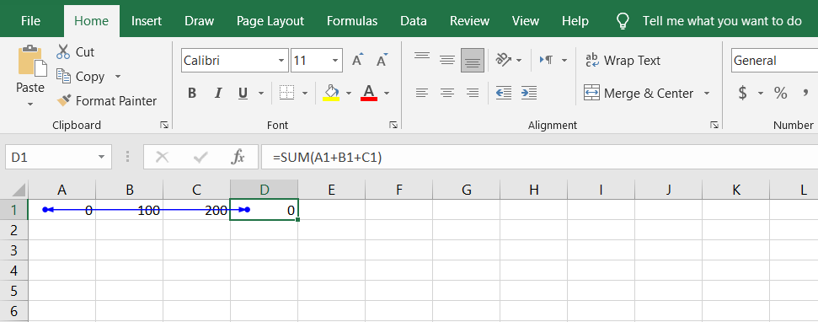Confirm formula with checkmark icon
This screenshot has height=322, width=818.
pyautogui.click(x=200, y=157)
